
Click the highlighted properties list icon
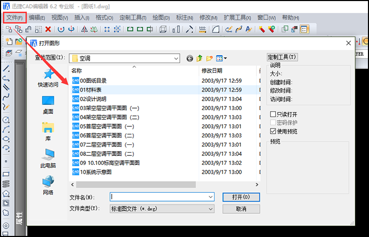coord(304,29)
